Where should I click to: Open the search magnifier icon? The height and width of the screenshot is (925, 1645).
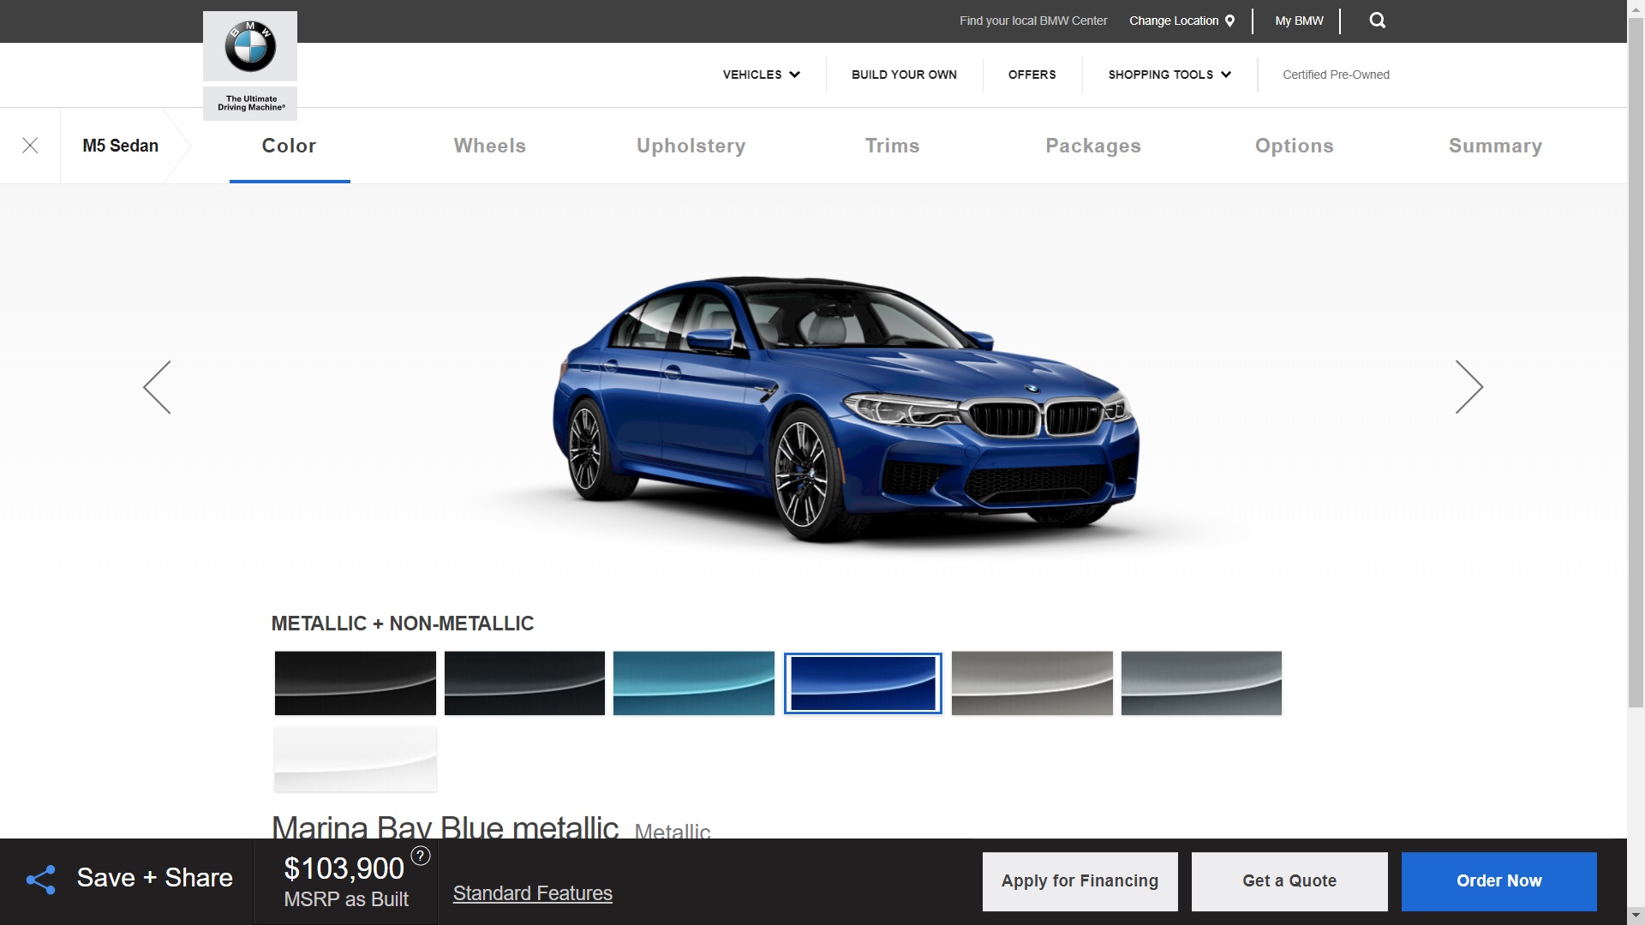click(x=1377, y=21)
